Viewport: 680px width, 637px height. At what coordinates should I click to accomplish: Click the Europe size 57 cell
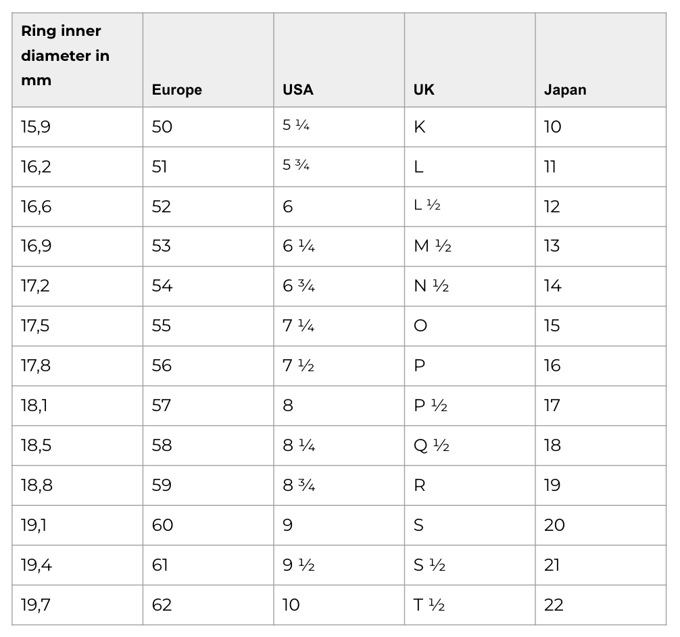(162, 406)
